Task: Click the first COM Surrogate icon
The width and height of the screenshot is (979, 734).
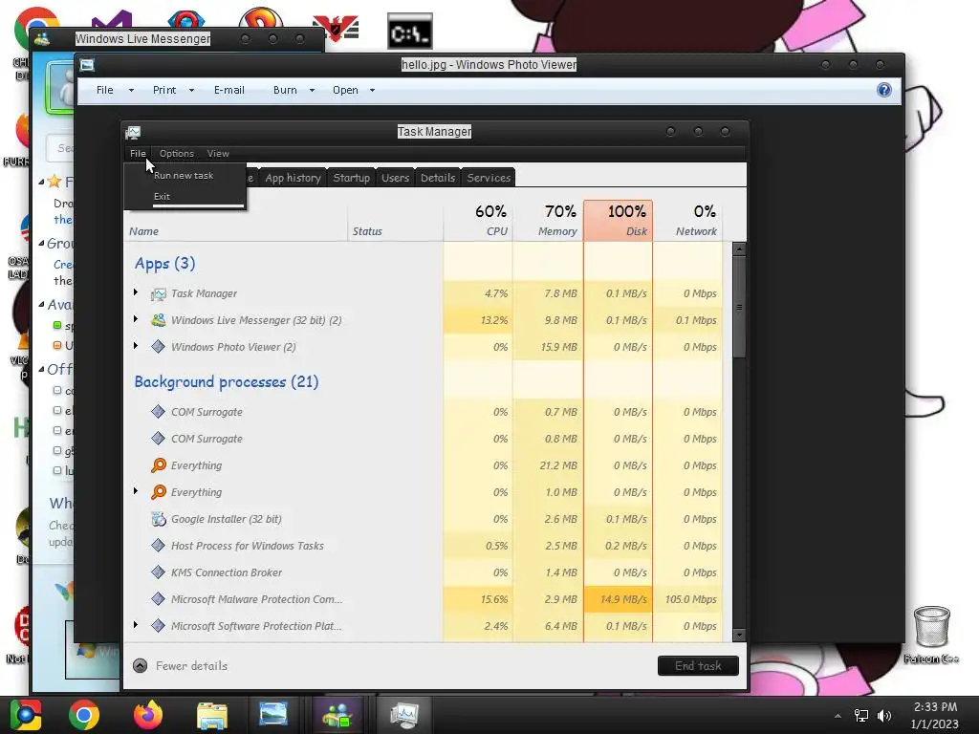Action: pyautogui.click(x=159, y=412)
